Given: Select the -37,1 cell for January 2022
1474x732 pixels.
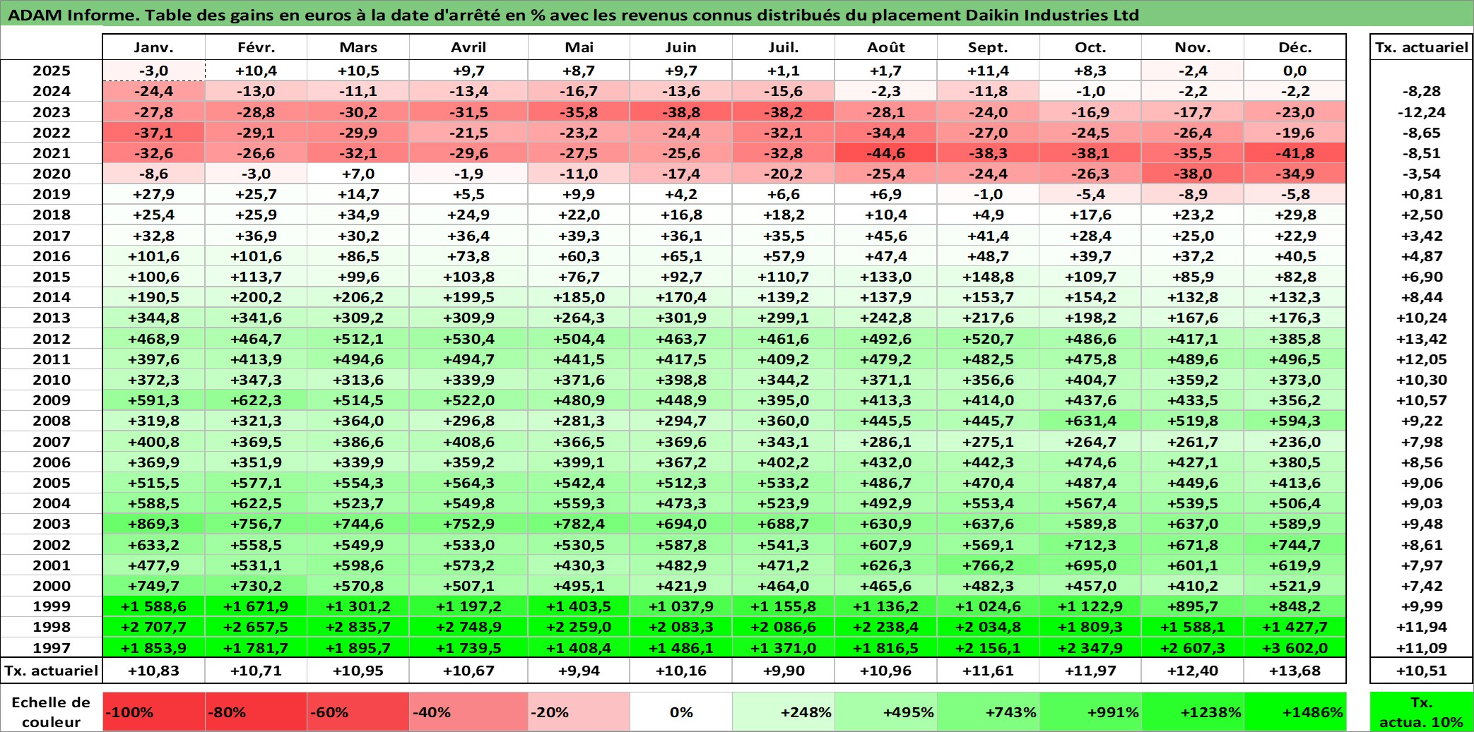Looking at the screenshot, I should pos(154,133).
